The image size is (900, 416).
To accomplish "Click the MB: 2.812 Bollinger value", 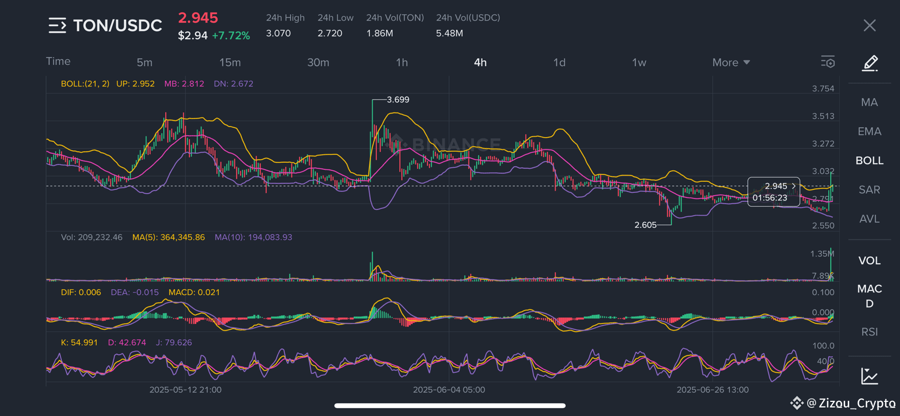I will 184,84.
